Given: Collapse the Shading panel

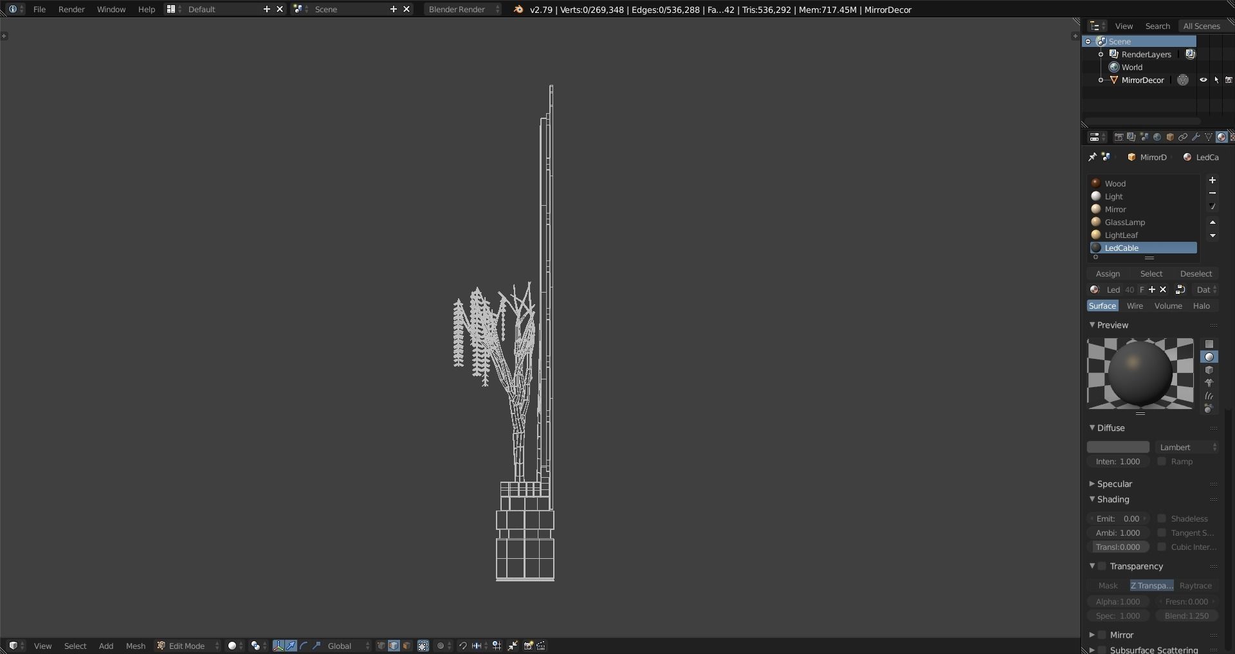Looking at the screenshot, I should point(1092,499).
